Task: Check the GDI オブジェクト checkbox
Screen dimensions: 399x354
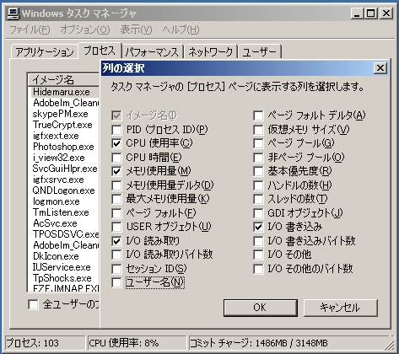Action: click(258, 213)
